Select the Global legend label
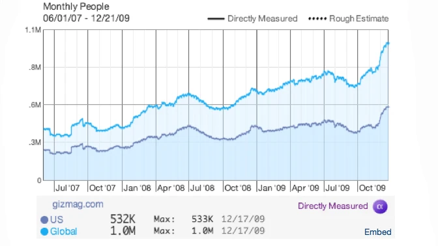Image resolution: width=438 pixels, height=246 pixels. 63,231
